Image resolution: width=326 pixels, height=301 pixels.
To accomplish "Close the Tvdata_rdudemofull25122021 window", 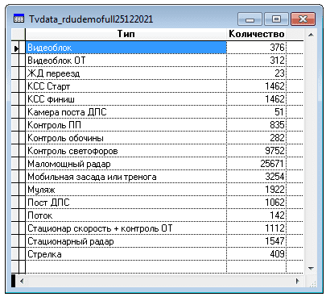I will (303, 19).
